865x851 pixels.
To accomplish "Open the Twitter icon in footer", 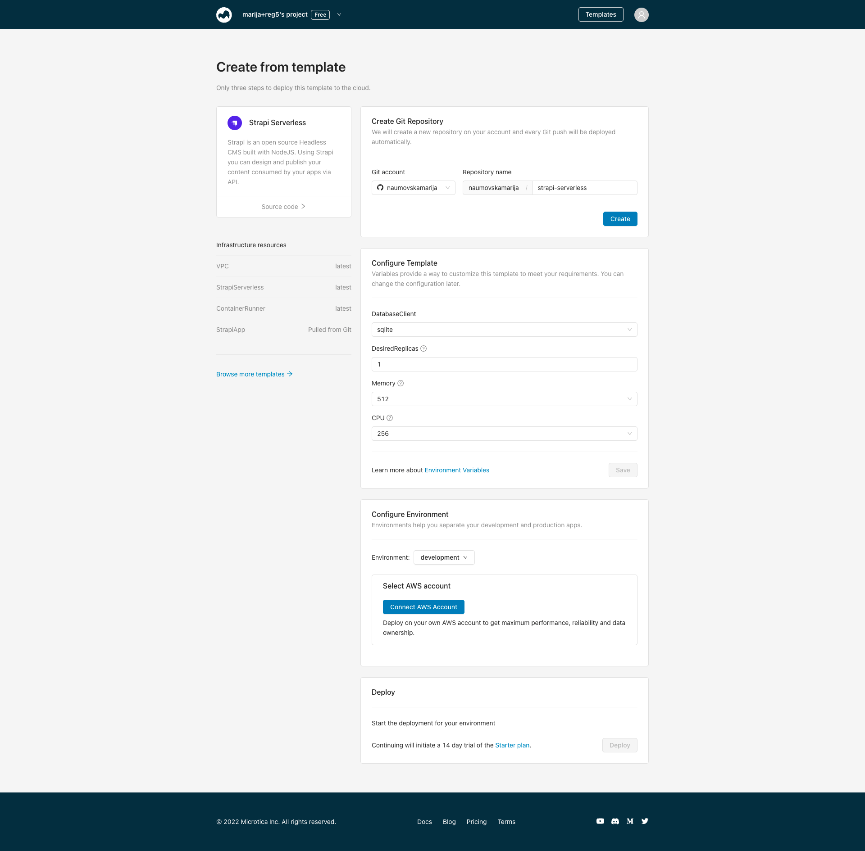I will (645, 821).
